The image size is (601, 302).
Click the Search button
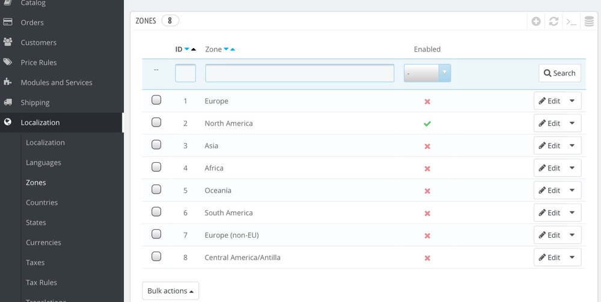[560, 73]
